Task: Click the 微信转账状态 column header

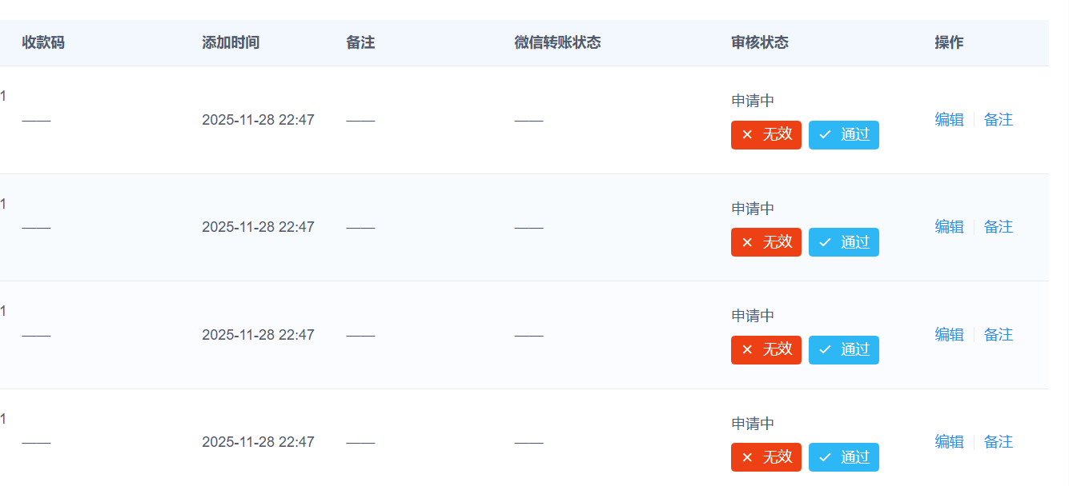Action: pyautogui.click(x=557, y=43)
